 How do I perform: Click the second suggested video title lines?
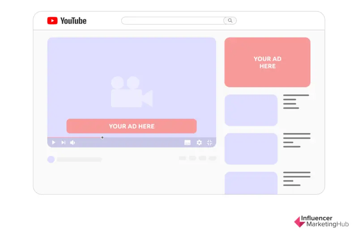296,140
